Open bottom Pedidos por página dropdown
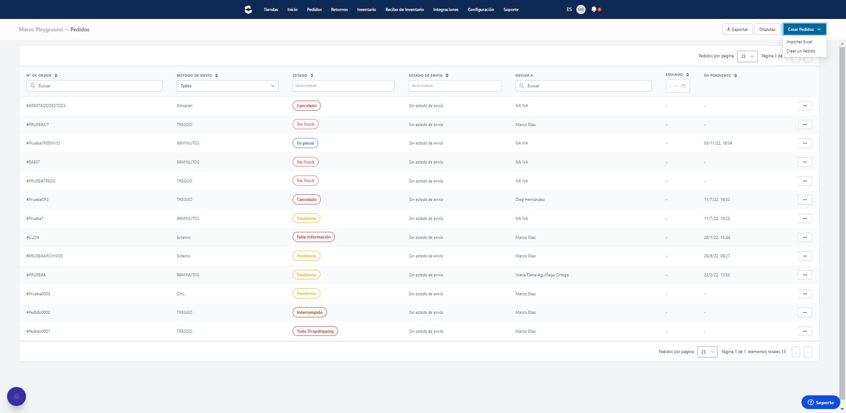This screenshot has height=413, width=846. click(707, 352)
